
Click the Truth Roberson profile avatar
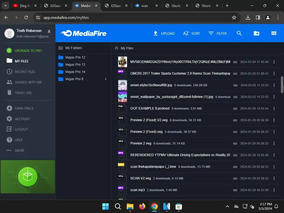tap(9, 33)
